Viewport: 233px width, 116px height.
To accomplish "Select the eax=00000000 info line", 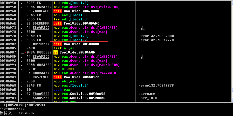I will point(10,109).
